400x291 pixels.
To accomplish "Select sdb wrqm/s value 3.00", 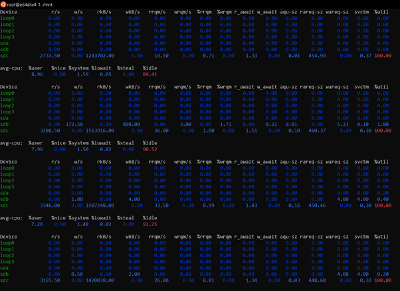I will coord(186,125).
